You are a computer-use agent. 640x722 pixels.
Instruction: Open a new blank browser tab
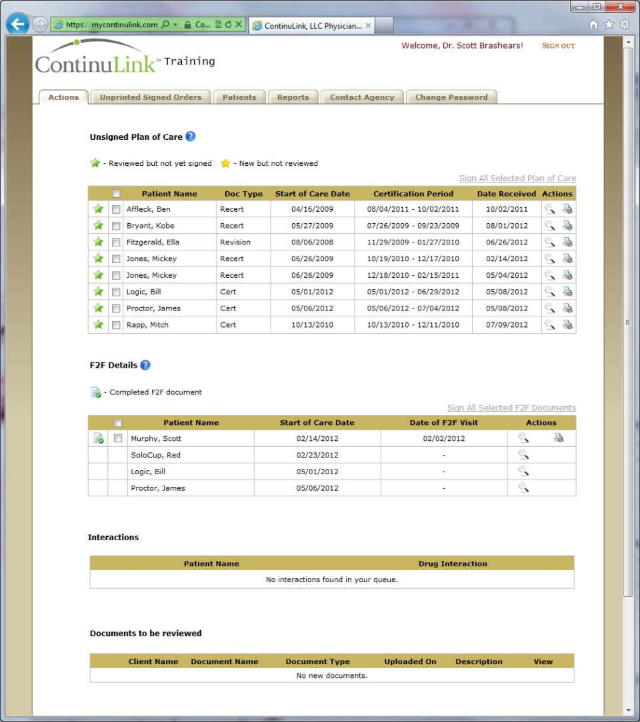[384, 25]
